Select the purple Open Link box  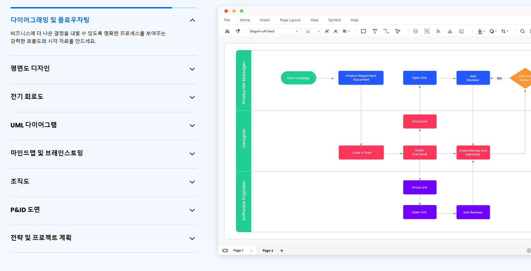coord(420,212)
